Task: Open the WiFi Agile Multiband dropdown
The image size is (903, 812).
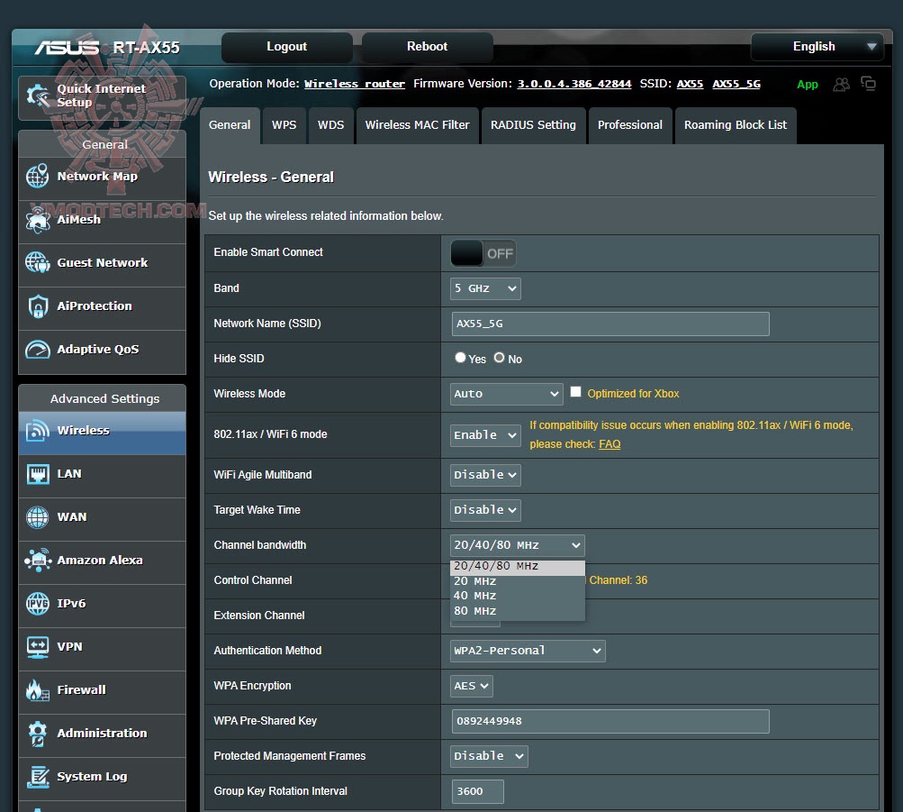Action: [485, 475]
